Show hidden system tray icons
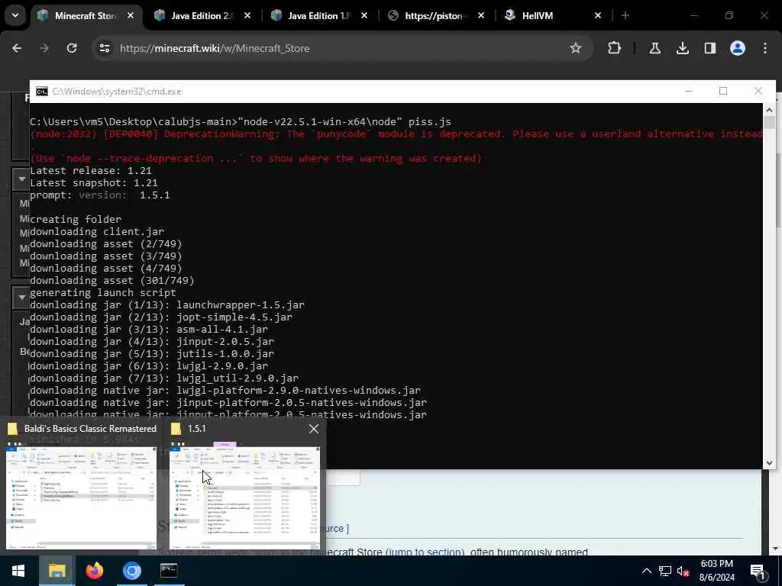Viewport: 782px width, 586px height. 646,571
